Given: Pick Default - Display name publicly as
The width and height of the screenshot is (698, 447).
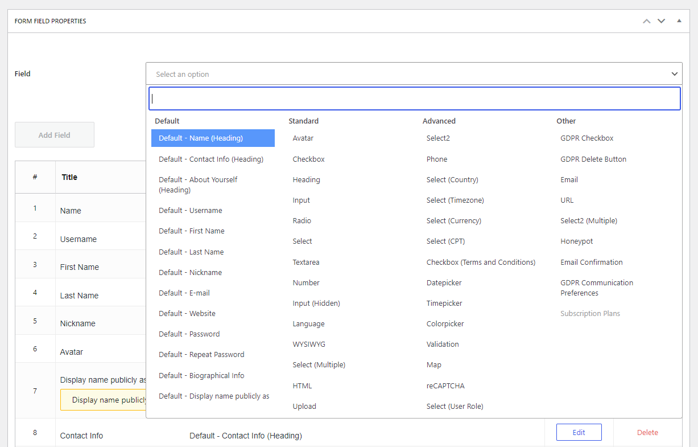Looking at the screenshot, I should [213, 396].
